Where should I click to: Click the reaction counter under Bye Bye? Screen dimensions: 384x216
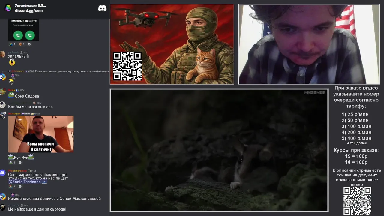coord(12,163)
